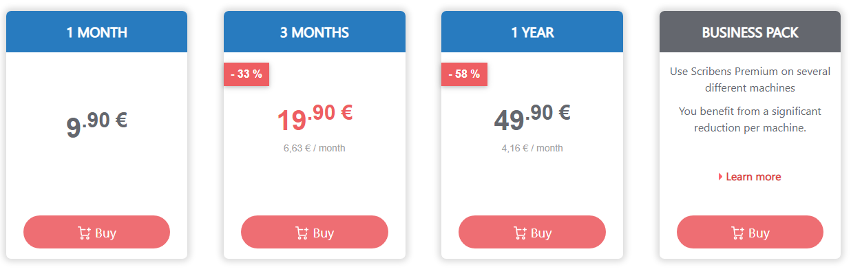Select the 1 YEAR plan header
This screenshot has height=276, width=851.
(532, 32)
